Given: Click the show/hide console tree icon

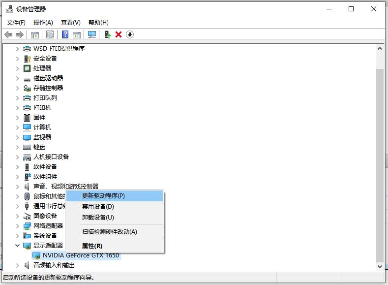Looking at the screenshot, I should pyautogui.click(x=35, y=34).
